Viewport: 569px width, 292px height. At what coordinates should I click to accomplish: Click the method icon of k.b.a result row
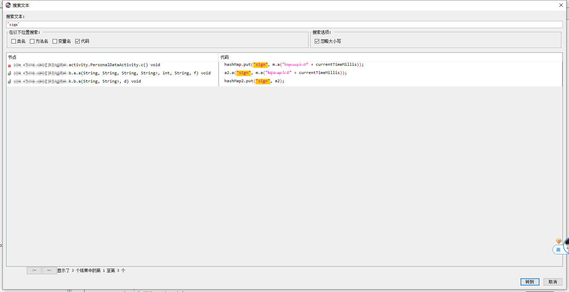[x=10, y=82]
